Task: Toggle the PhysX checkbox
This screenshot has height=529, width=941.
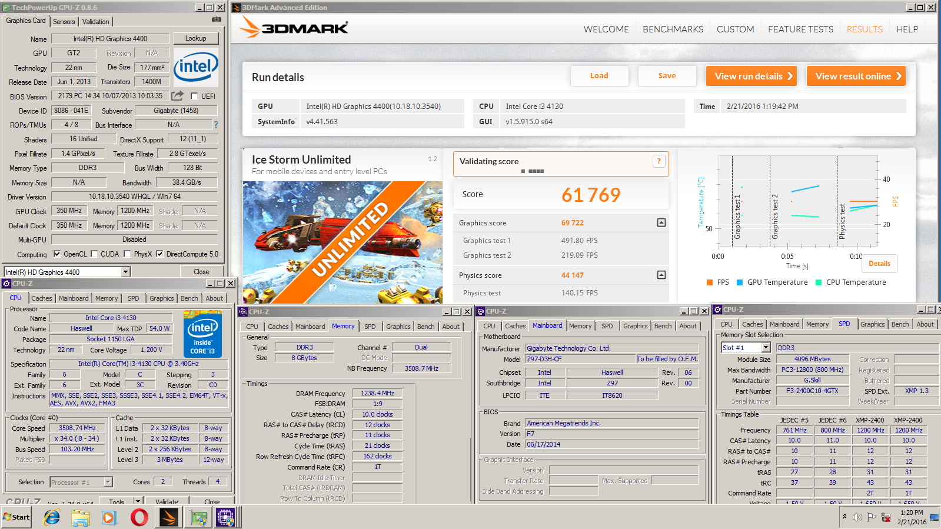Action: 127,254
